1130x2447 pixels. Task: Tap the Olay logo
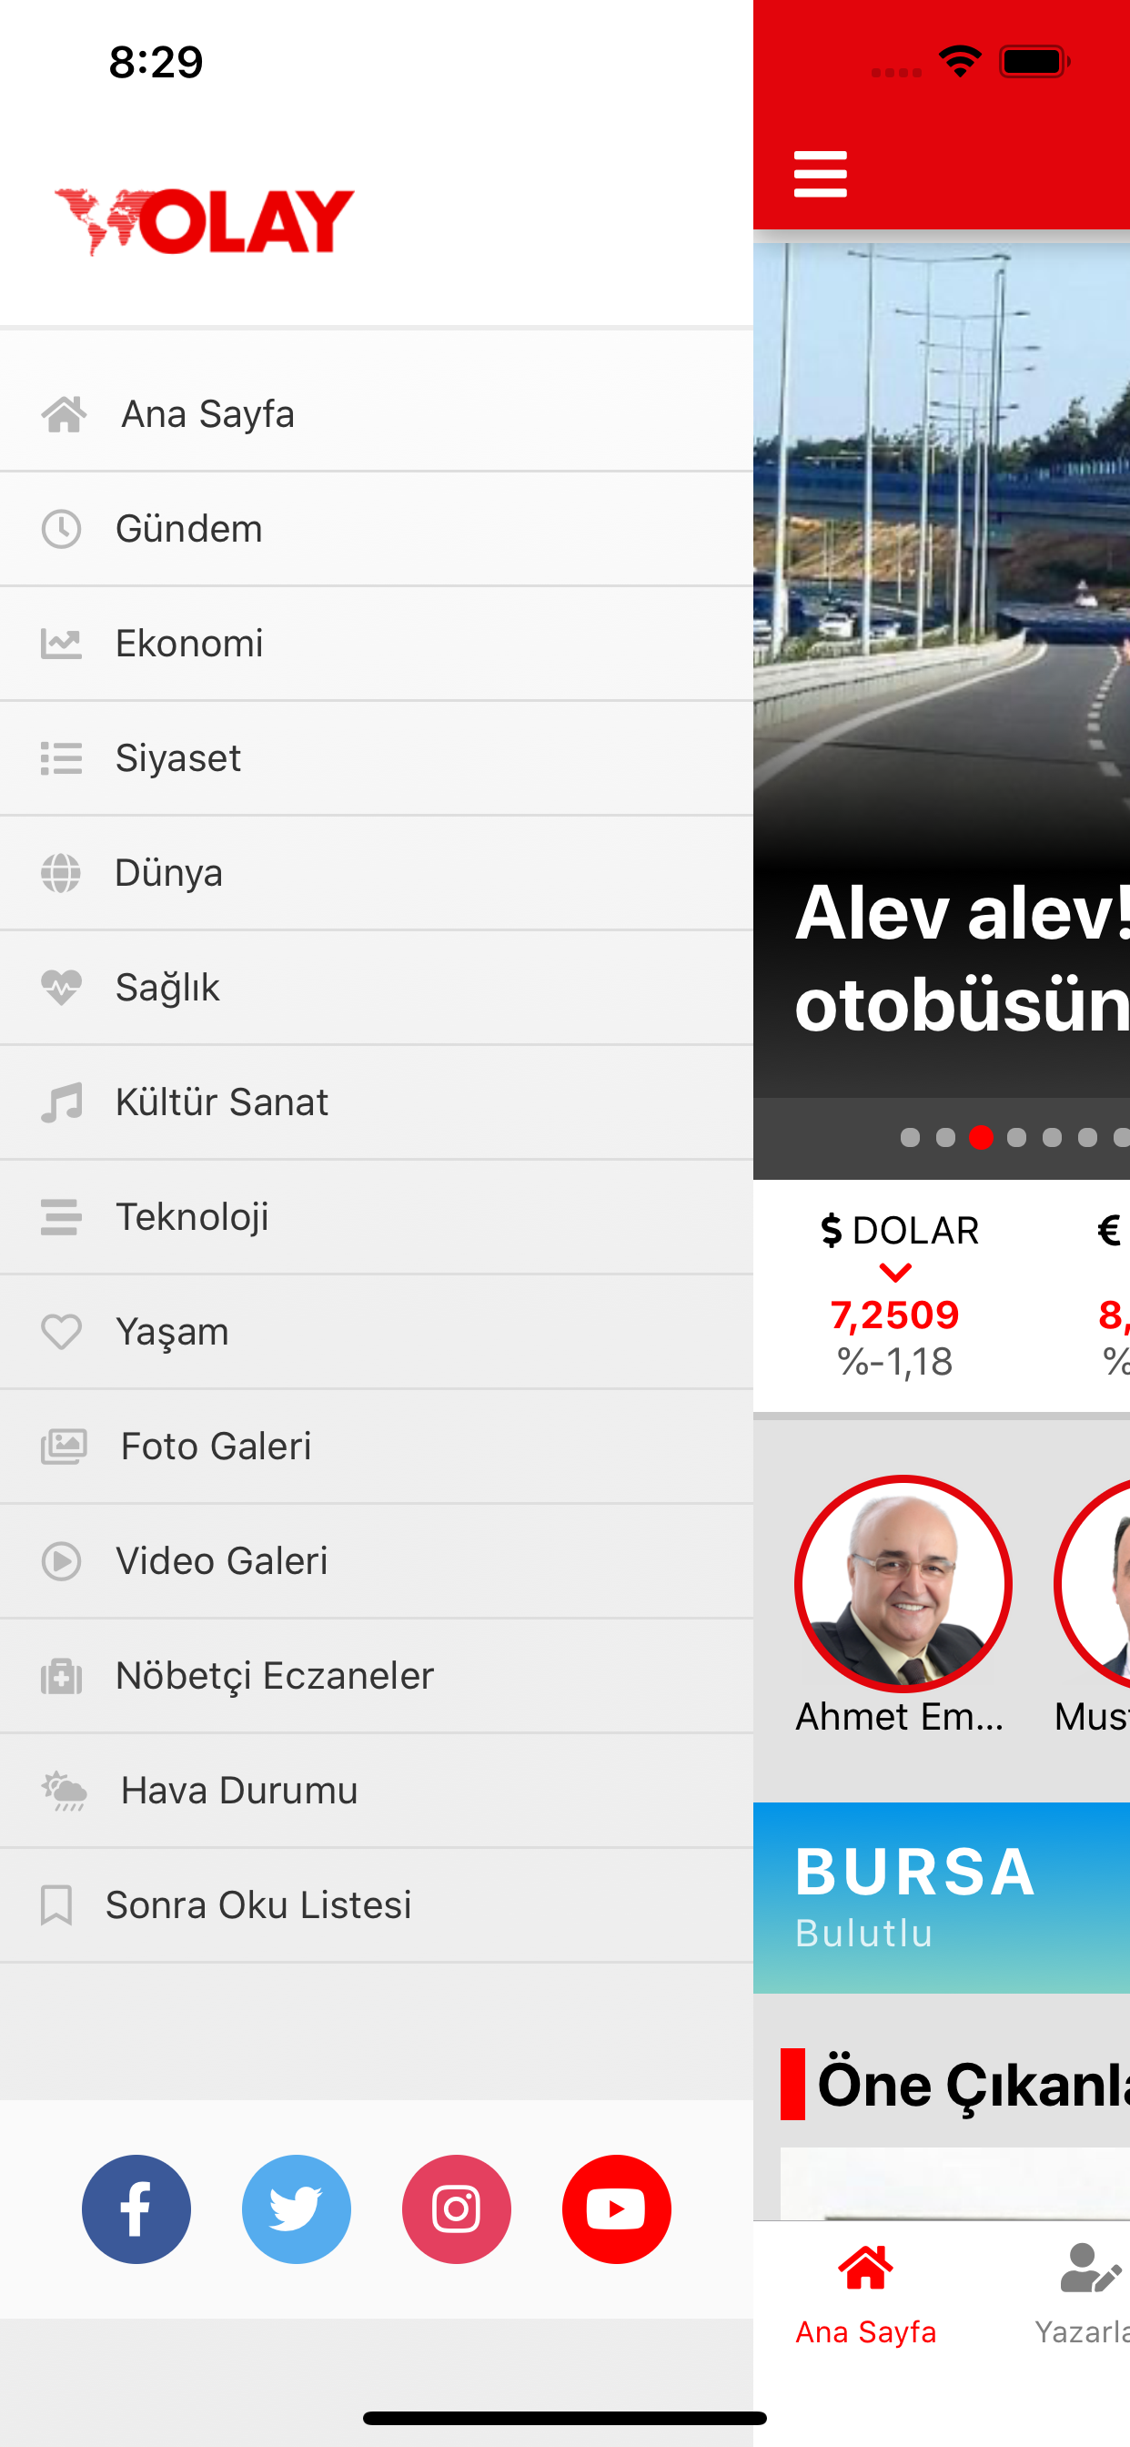coord(204,221)
